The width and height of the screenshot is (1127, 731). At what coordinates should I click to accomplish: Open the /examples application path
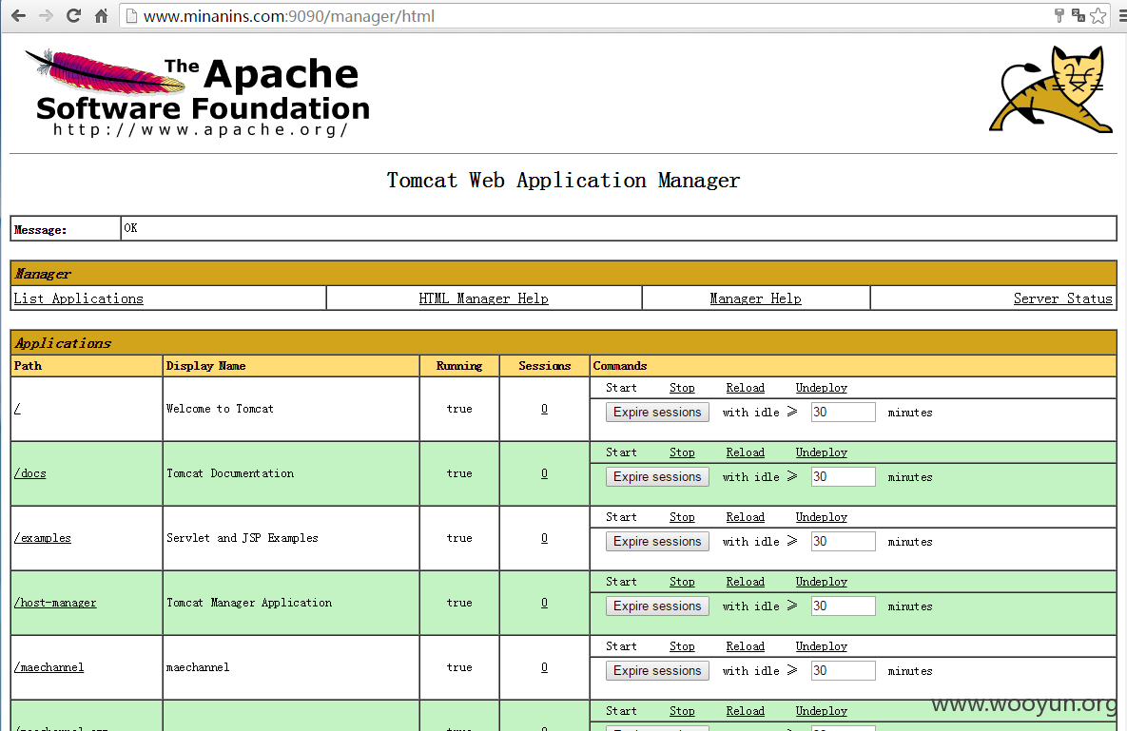point(43,538)
